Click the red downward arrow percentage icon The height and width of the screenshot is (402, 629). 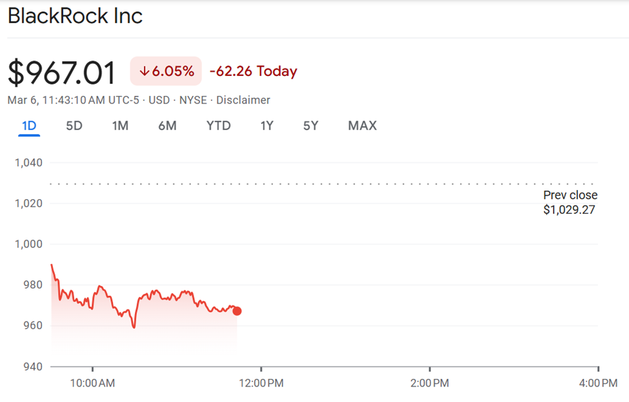click(165, 71)
